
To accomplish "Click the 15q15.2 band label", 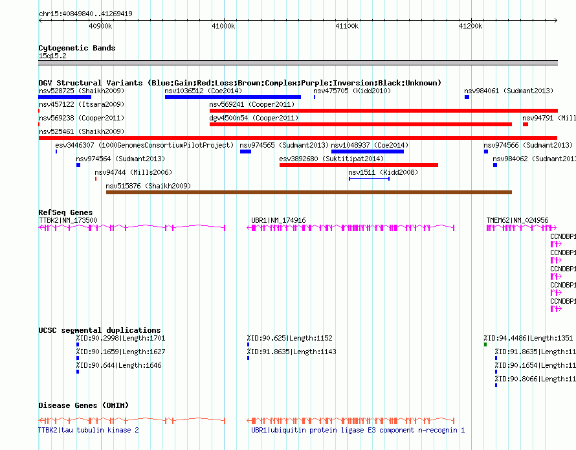I will (52, 56).
